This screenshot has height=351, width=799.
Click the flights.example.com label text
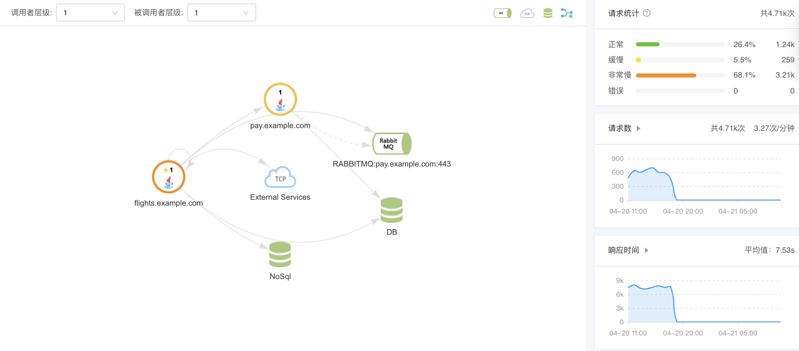click(x=169, y=203)
